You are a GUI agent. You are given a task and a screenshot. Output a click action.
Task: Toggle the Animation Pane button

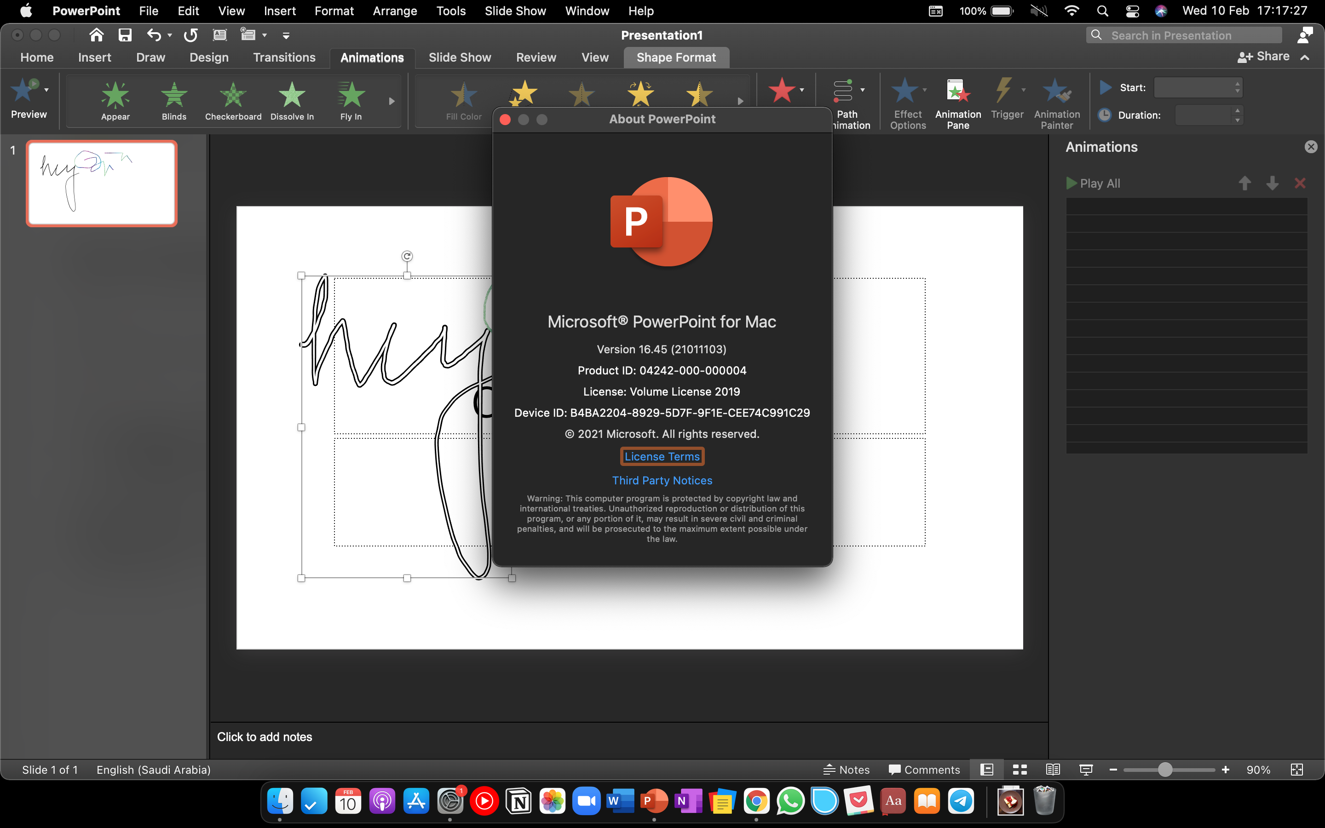pos(957,103)
